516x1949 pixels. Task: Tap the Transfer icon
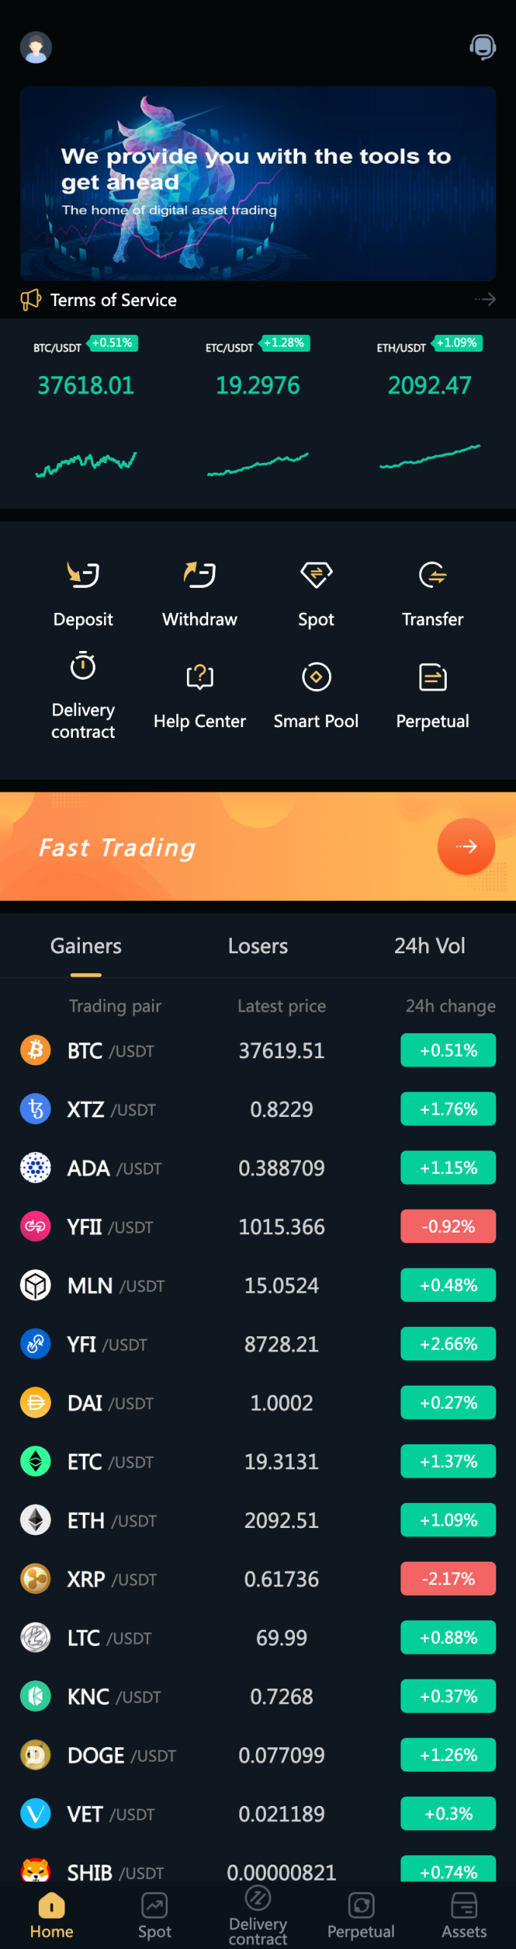pos(432,575)
